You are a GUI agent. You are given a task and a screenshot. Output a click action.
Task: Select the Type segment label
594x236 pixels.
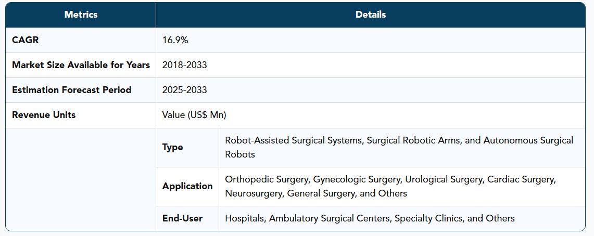point(172,148)
